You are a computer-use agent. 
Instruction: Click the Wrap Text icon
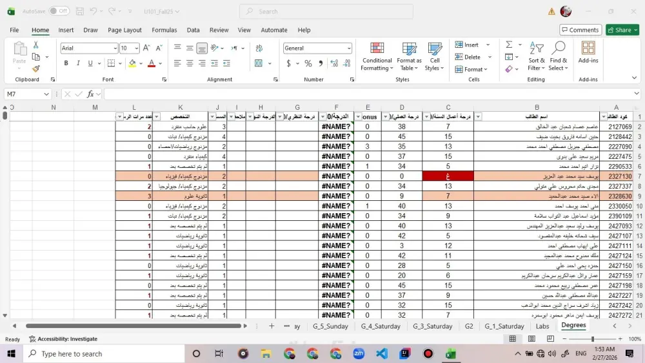[259, 48]
